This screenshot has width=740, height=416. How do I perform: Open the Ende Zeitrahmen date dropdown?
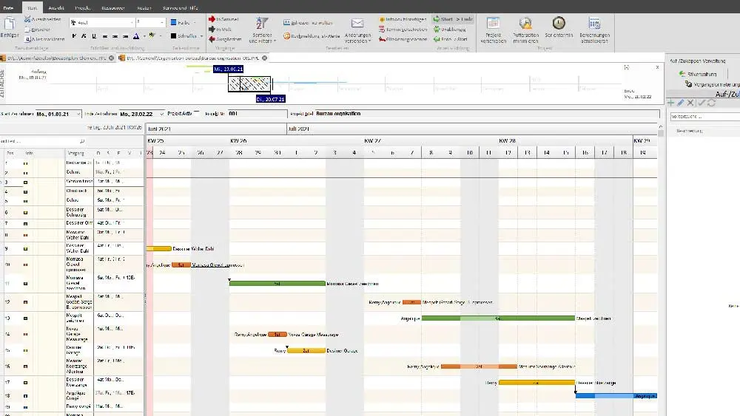click(x=161, y=114)
